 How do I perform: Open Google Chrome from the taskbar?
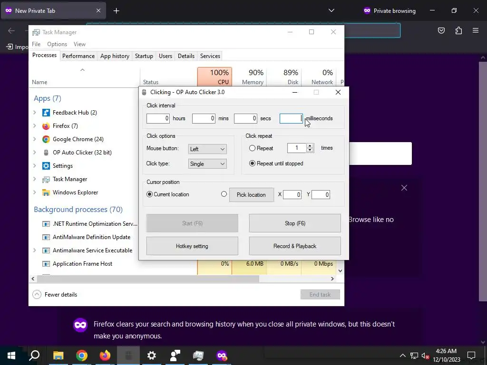tap(82, 355)
